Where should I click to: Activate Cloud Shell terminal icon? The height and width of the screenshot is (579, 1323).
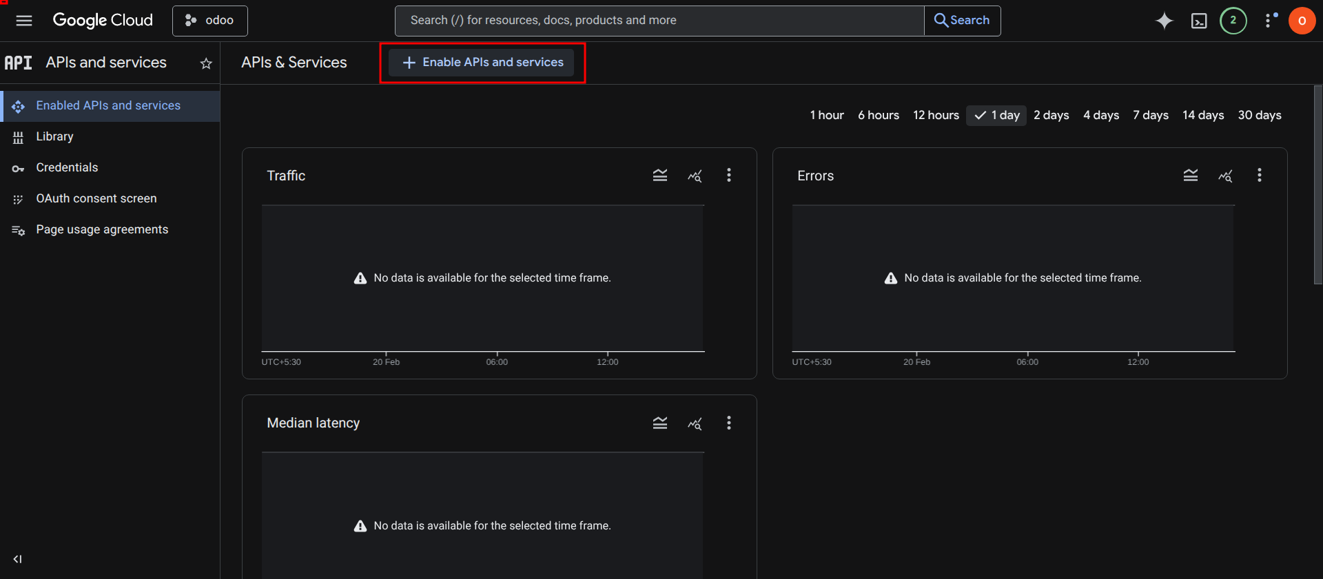(x=1199, y=21)
